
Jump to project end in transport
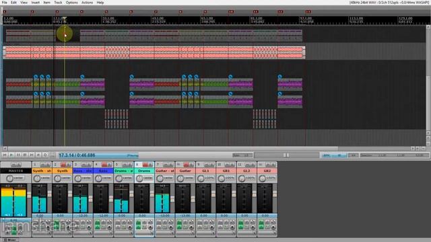point(32,155)
